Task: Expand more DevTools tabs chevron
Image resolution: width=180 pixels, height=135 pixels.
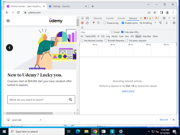Action: (x=141, y=18)
